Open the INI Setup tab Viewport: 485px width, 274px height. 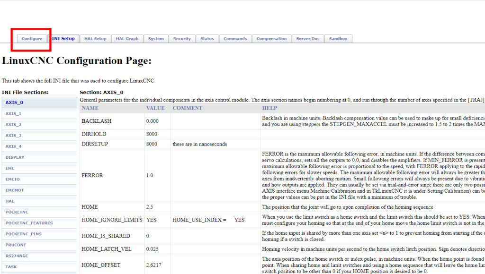tap(63, 39)
